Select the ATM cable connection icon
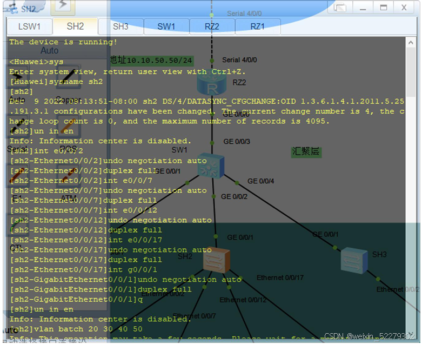Image resolution: width=422 pixels, height=344 pixels. 69,176
